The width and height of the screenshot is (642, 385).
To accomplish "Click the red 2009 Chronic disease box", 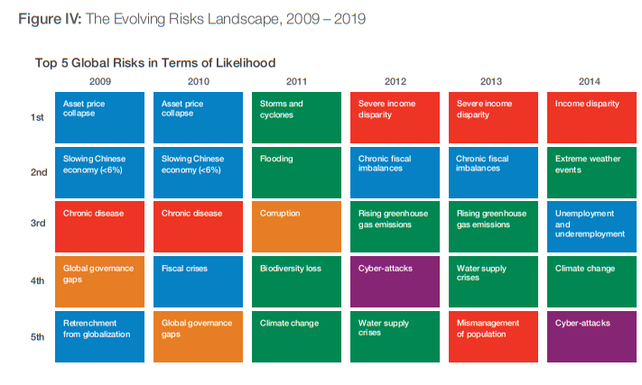I will click(99, 225).
